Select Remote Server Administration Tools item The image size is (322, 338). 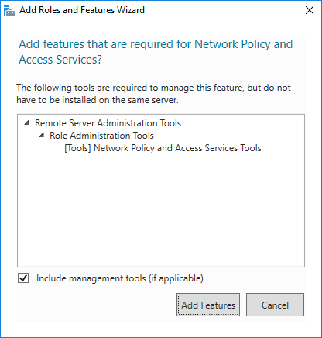tap(108, 123)
